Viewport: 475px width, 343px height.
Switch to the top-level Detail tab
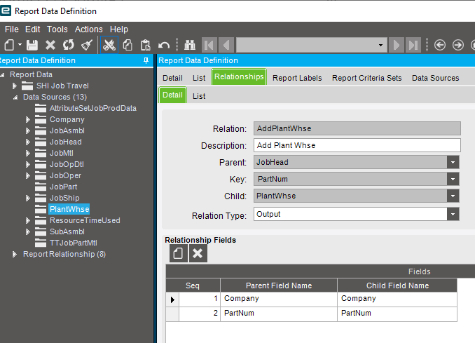172,78
